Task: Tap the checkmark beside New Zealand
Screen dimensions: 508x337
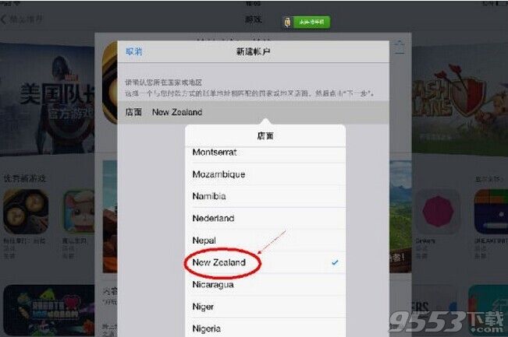Action: [335, 263]
